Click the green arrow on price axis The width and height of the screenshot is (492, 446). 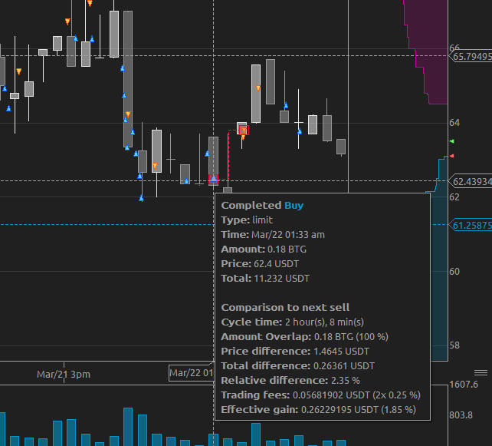[x=451, y=142]
